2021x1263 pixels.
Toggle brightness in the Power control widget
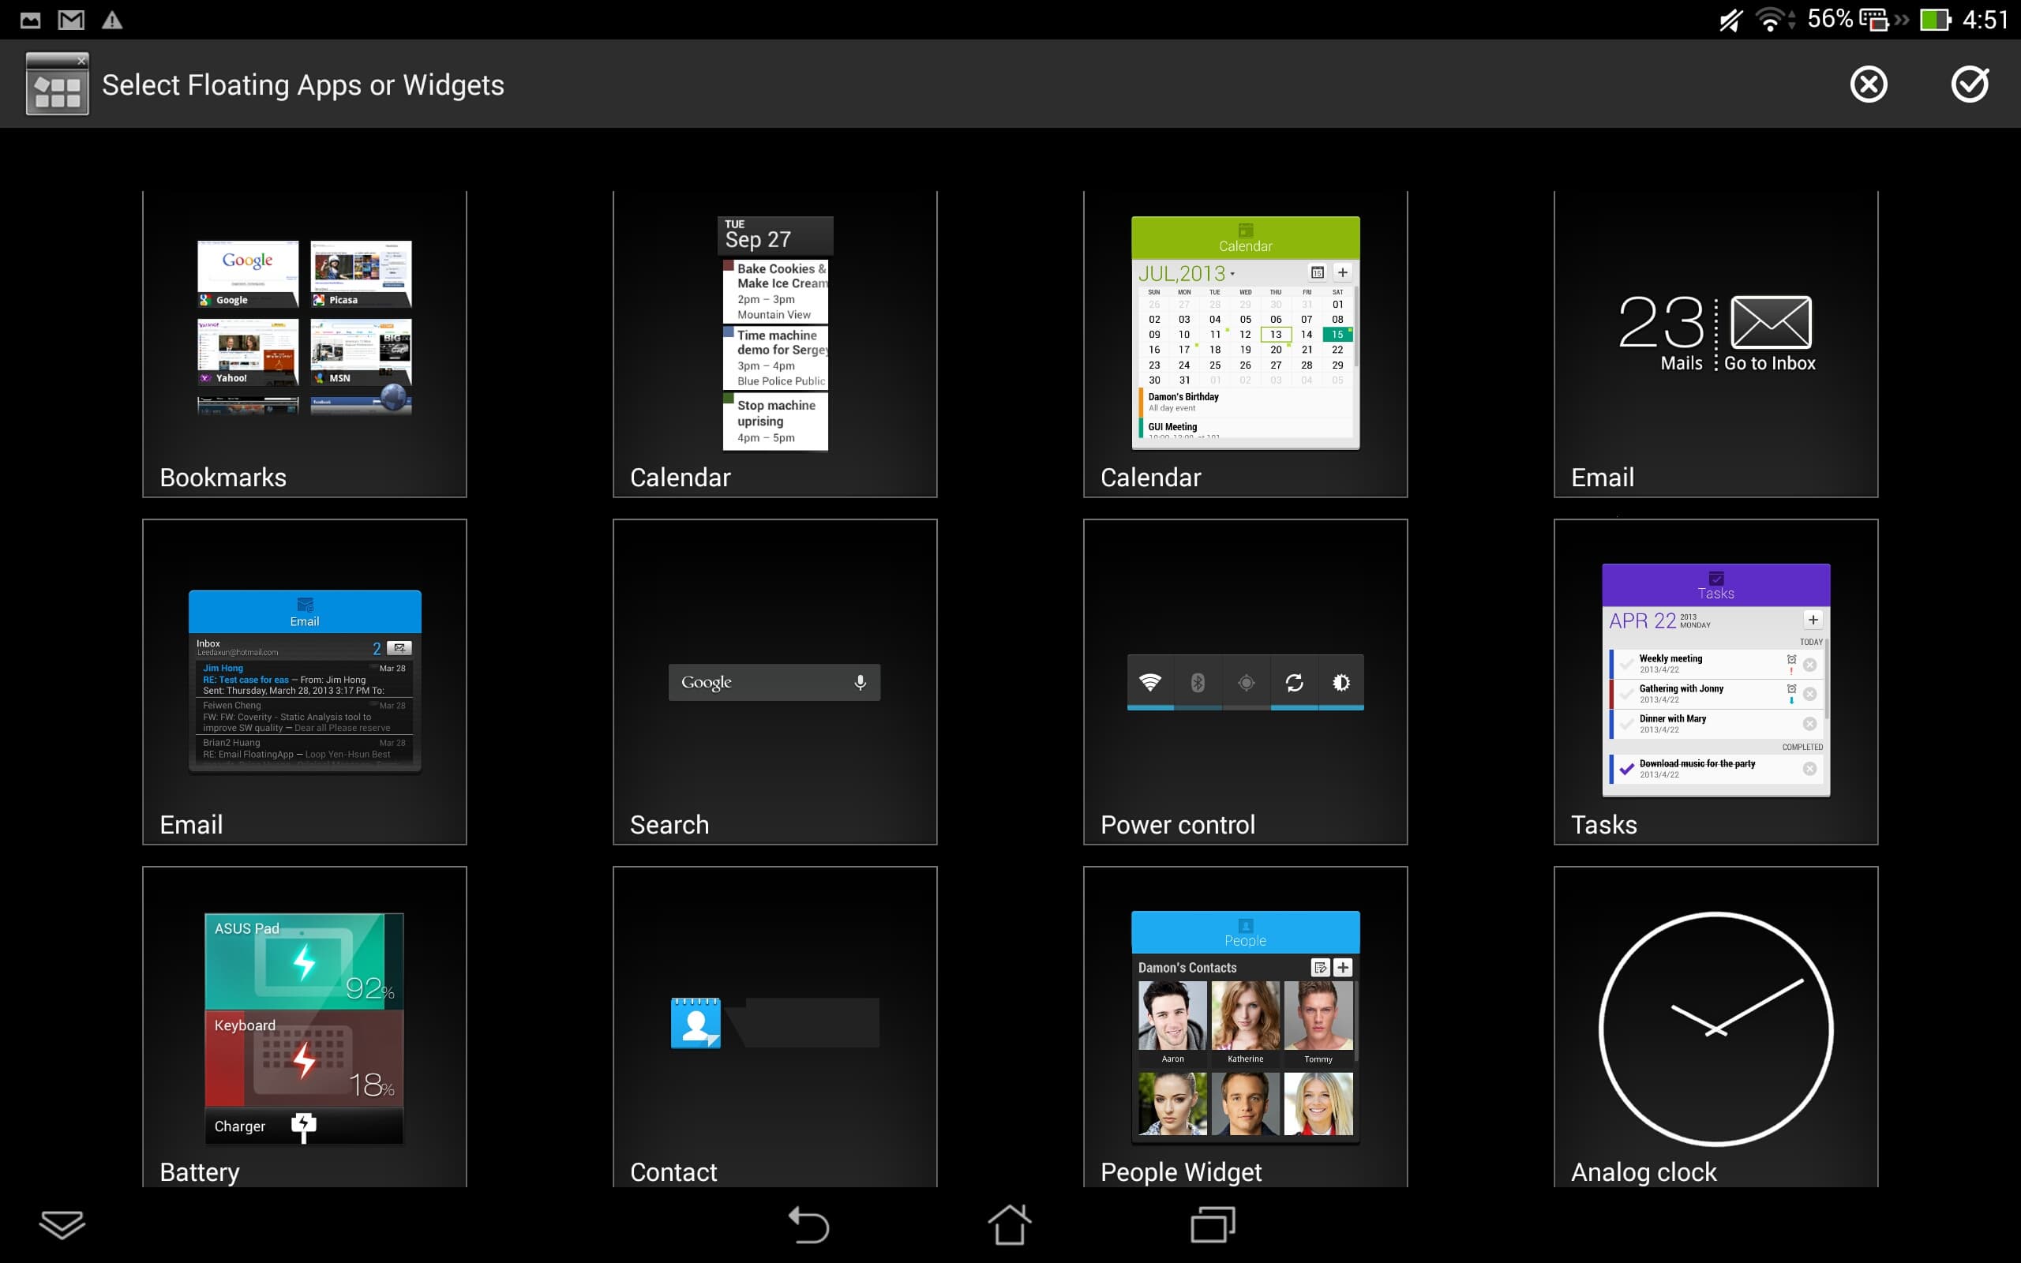[1341, 683]
